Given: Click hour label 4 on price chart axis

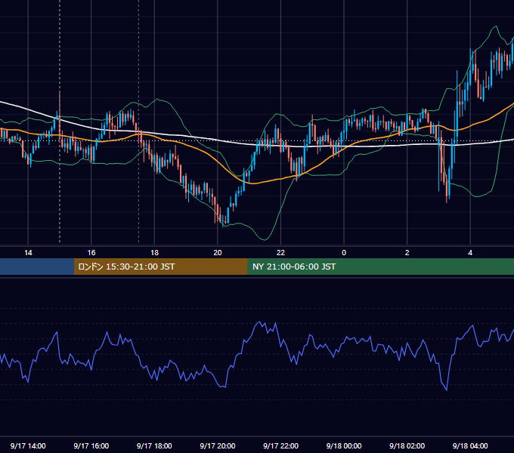Looking at the screenshot, I should (470, 253).
